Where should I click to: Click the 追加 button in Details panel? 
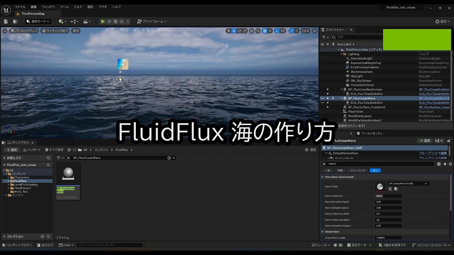click(425, 141)
